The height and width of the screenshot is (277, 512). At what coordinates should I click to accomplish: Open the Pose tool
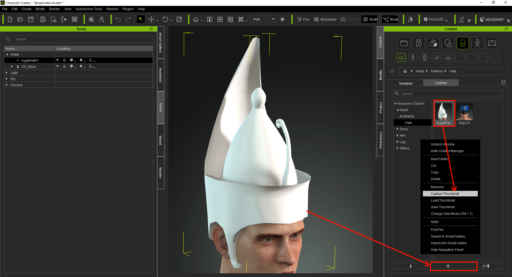tap(303, 19)
